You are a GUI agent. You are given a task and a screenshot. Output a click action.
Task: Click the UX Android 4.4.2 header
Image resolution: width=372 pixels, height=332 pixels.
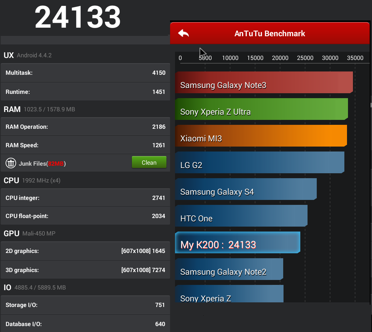coord(28,55)
